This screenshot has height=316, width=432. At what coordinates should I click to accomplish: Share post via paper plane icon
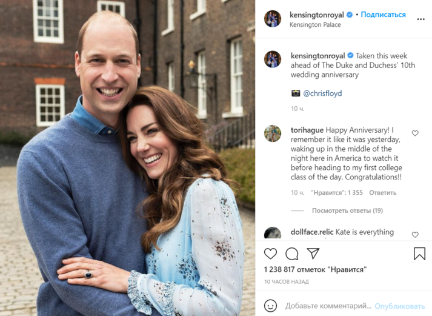(x=313, y=254)
